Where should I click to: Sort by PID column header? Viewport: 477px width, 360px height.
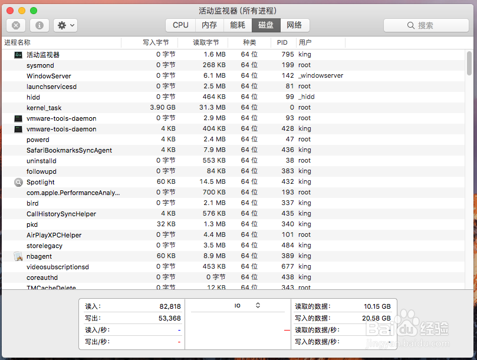[x=282, y=42]
